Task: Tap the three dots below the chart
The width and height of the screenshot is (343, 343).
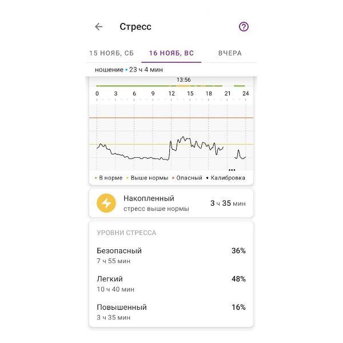Action: pyautogui.click(x=232, y=170)
